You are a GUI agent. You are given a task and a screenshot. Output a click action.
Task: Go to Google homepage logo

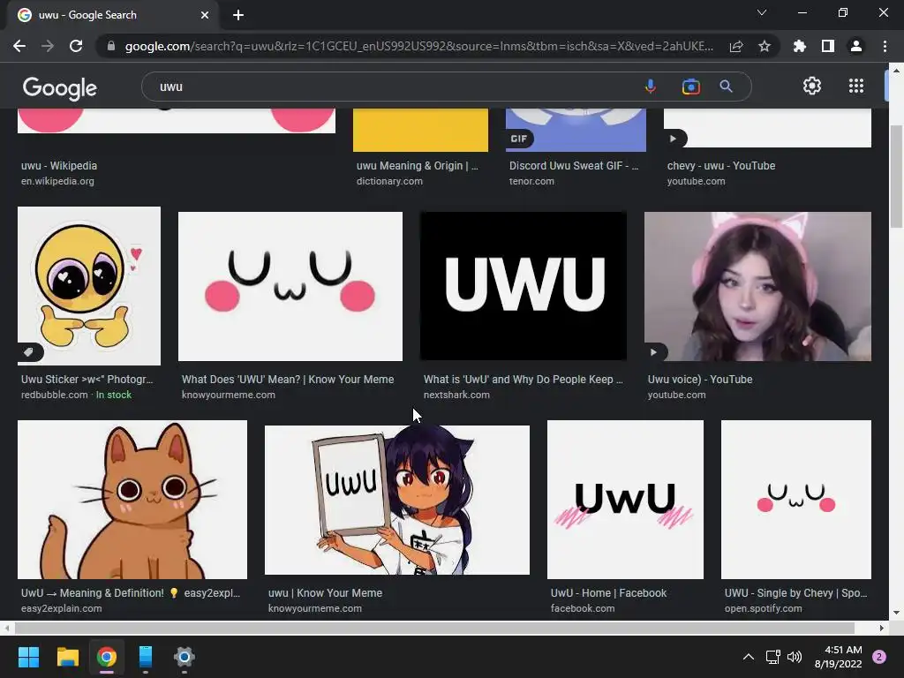coord(59,87)
